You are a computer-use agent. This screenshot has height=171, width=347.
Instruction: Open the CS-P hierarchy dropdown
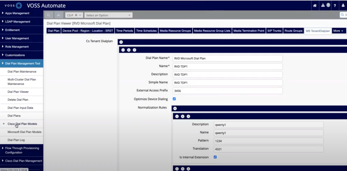click(74, 15)
